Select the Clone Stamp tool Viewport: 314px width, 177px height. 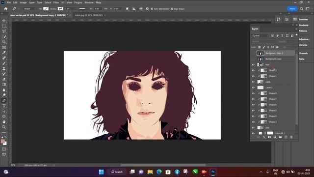pyautogui.click(x=4, y=69)
